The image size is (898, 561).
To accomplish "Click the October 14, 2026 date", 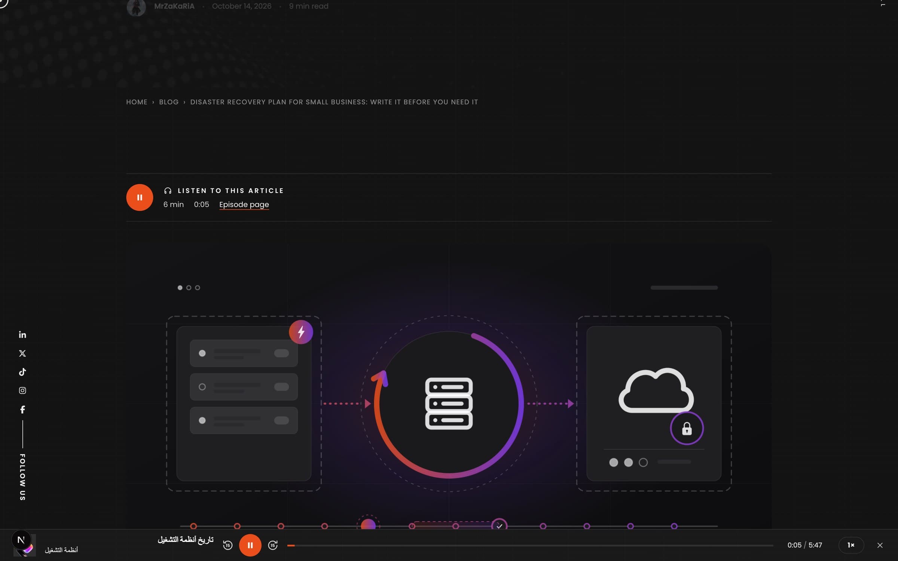I will (x=242, y=6).
